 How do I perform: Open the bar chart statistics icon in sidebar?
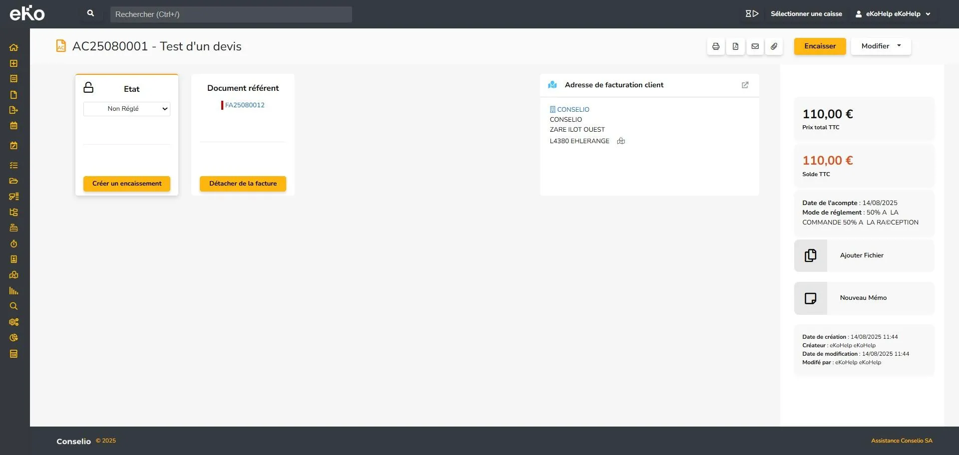point(13,291)
